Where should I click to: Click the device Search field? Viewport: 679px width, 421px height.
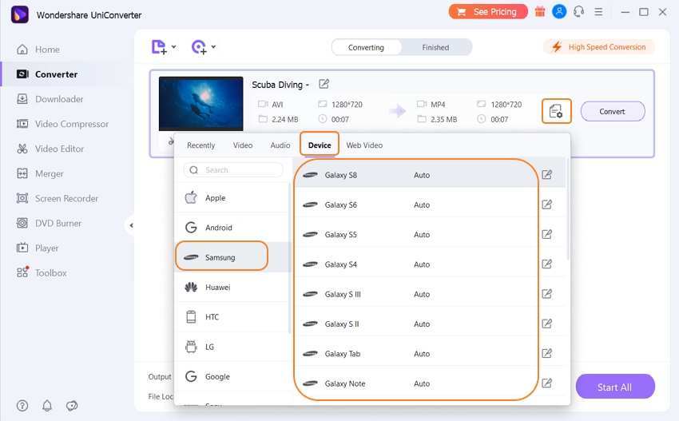pos(233,170)
